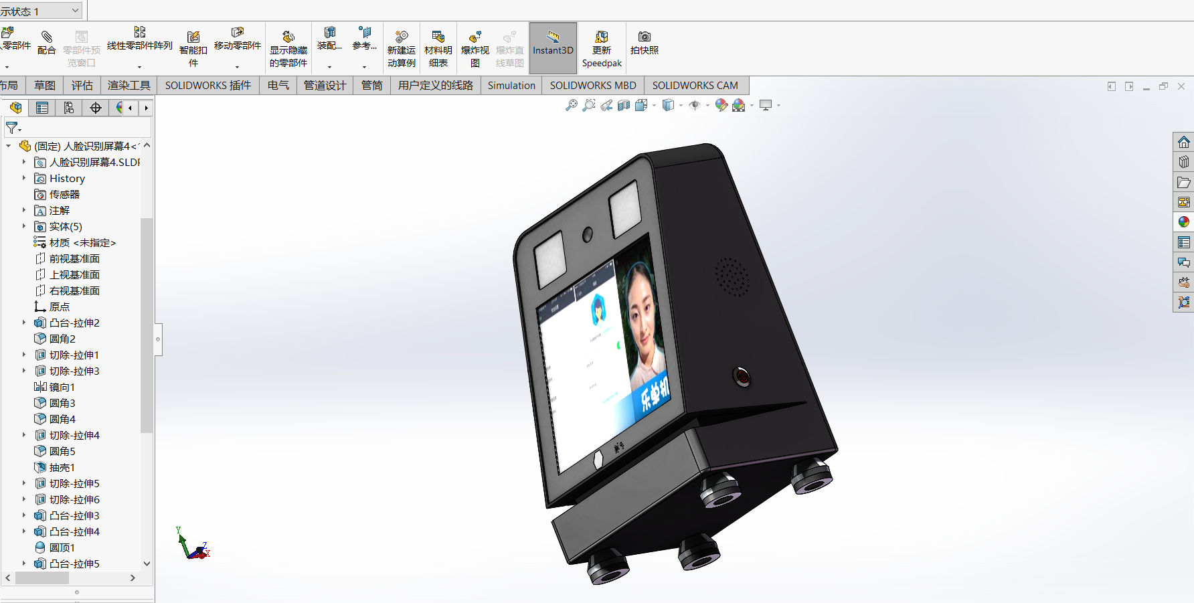Click the Instant3D toolbar button
The height and width of the screenshot is (603, 1194).
(x=553, y=48)
